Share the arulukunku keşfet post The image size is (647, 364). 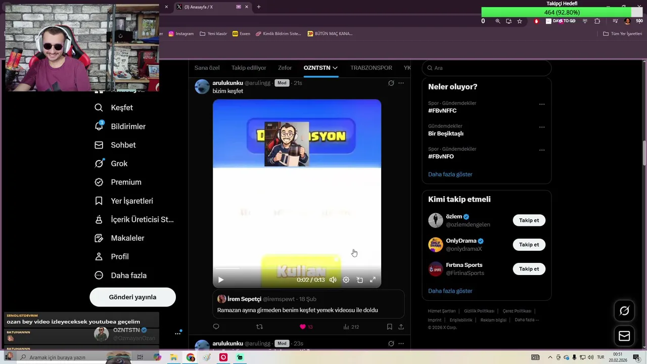click(x=401, y=327)
